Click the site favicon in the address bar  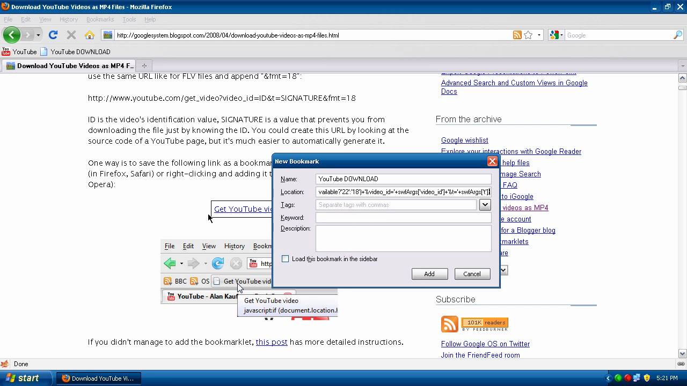pos(108,35)
